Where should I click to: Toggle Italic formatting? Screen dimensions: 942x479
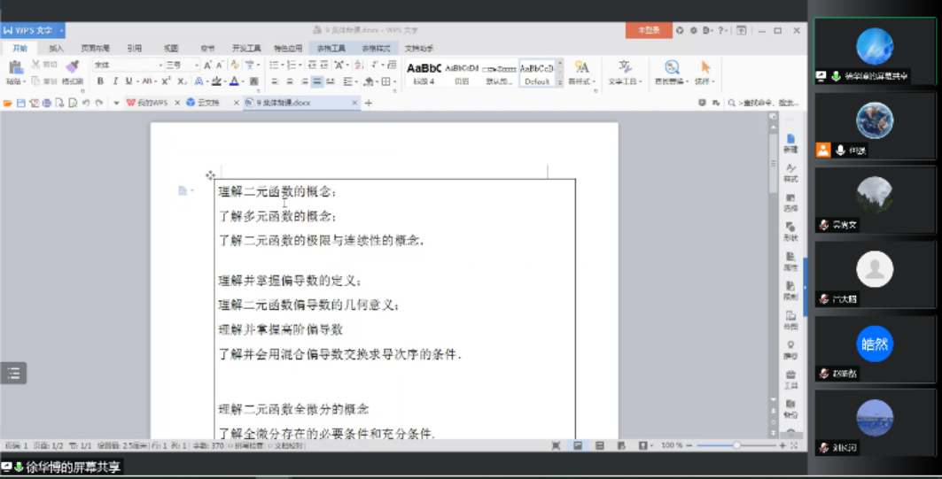(x=114, y=81)
